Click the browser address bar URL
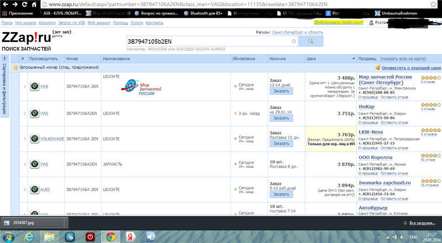442x243 pixels. click(188, 4)
